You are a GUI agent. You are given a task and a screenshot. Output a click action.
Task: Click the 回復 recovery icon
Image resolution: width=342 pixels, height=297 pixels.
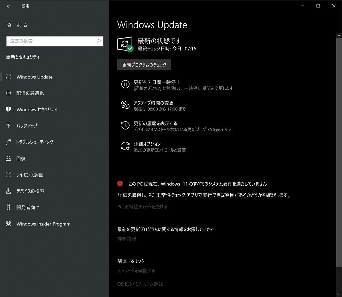pyautogui.click(x=9, y=158)
